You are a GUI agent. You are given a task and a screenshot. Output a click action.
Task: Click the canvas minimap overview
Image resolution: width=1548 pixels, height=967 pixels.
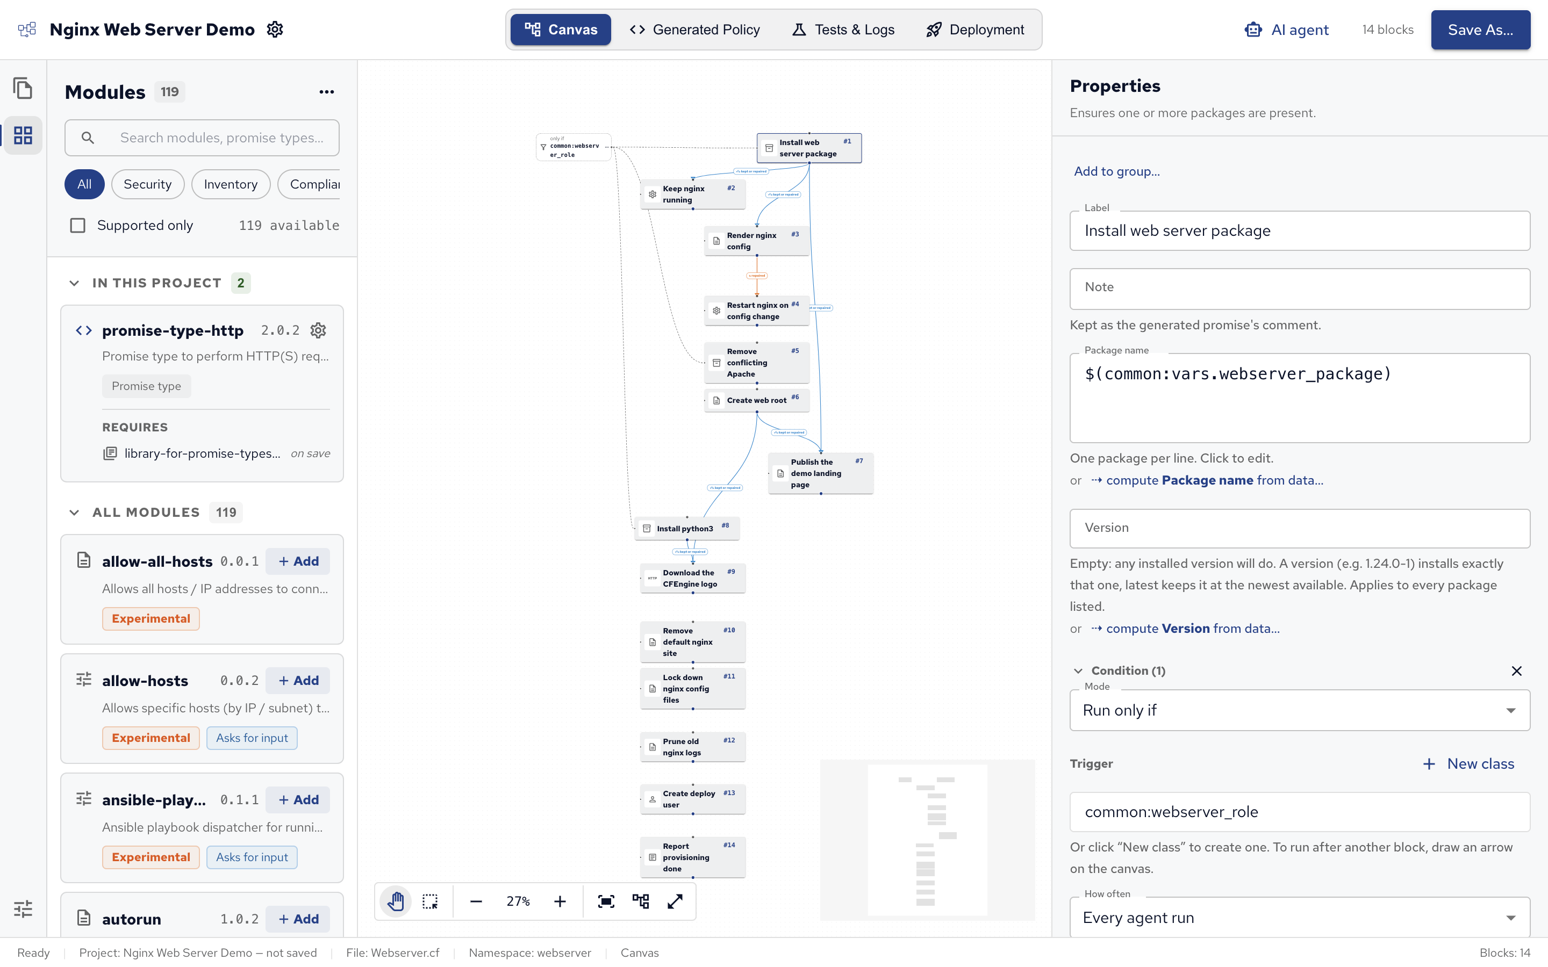pos(927,840)
